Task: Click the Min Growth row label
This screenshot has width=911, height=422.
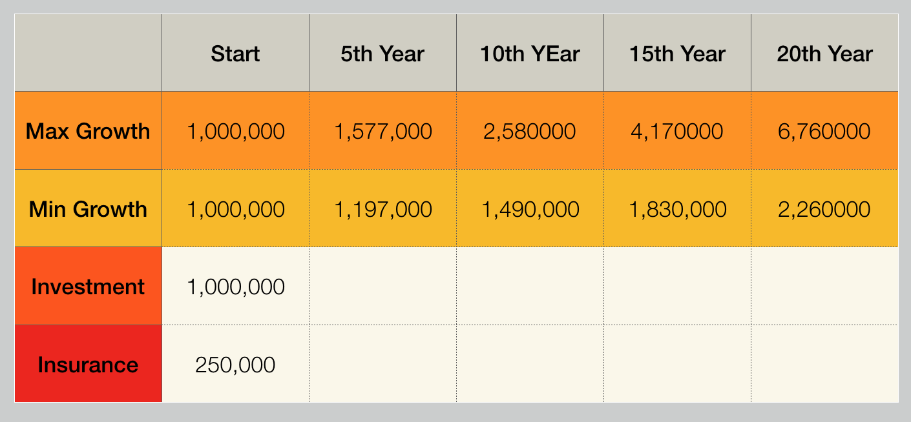Action: [88, 208]
